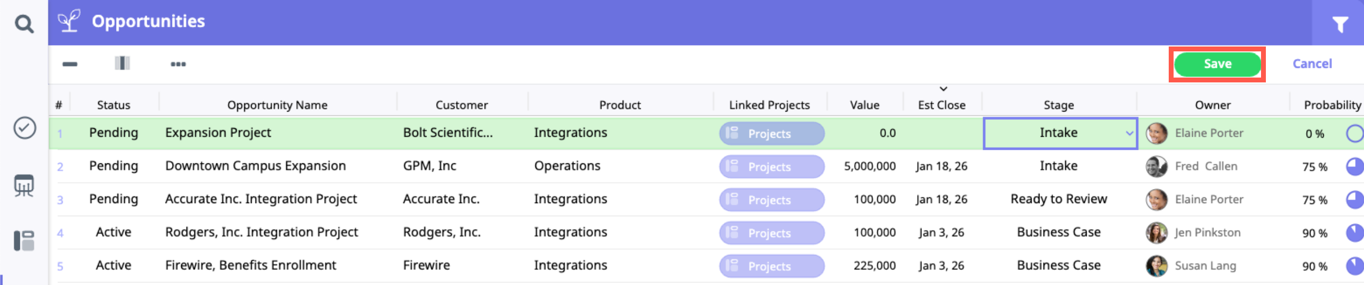Viewport: 1364px width, 285px height.
Task: Open the layout panel sidebar icon
Action: (24, 240)
